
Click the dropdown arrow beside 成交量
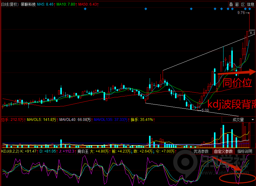pos(253,120)
